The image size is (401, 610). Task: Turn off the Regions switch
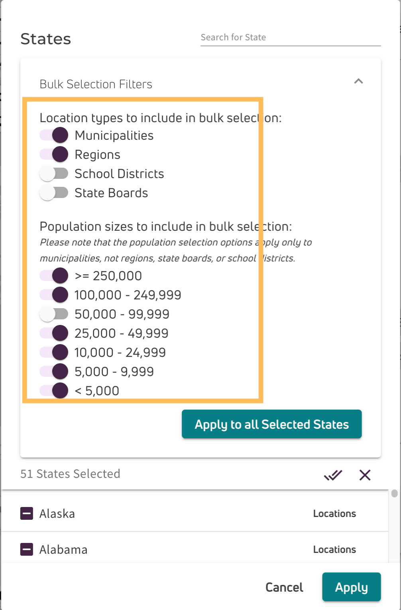(54, 154)
